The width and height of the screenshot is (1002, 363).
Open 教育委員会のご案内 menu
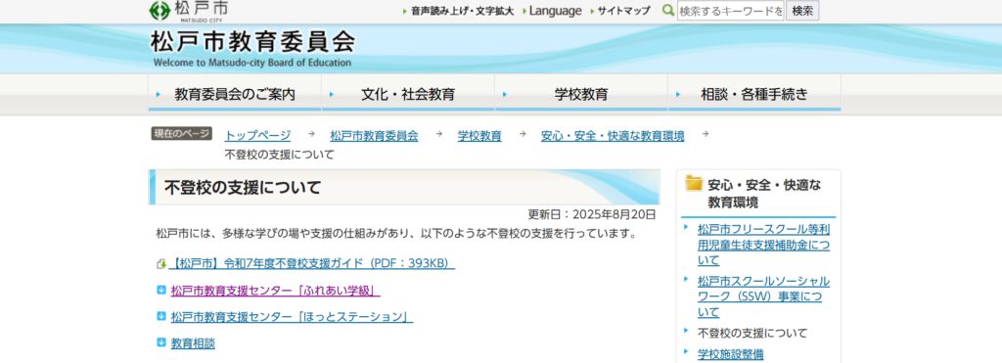coord(235,95)
